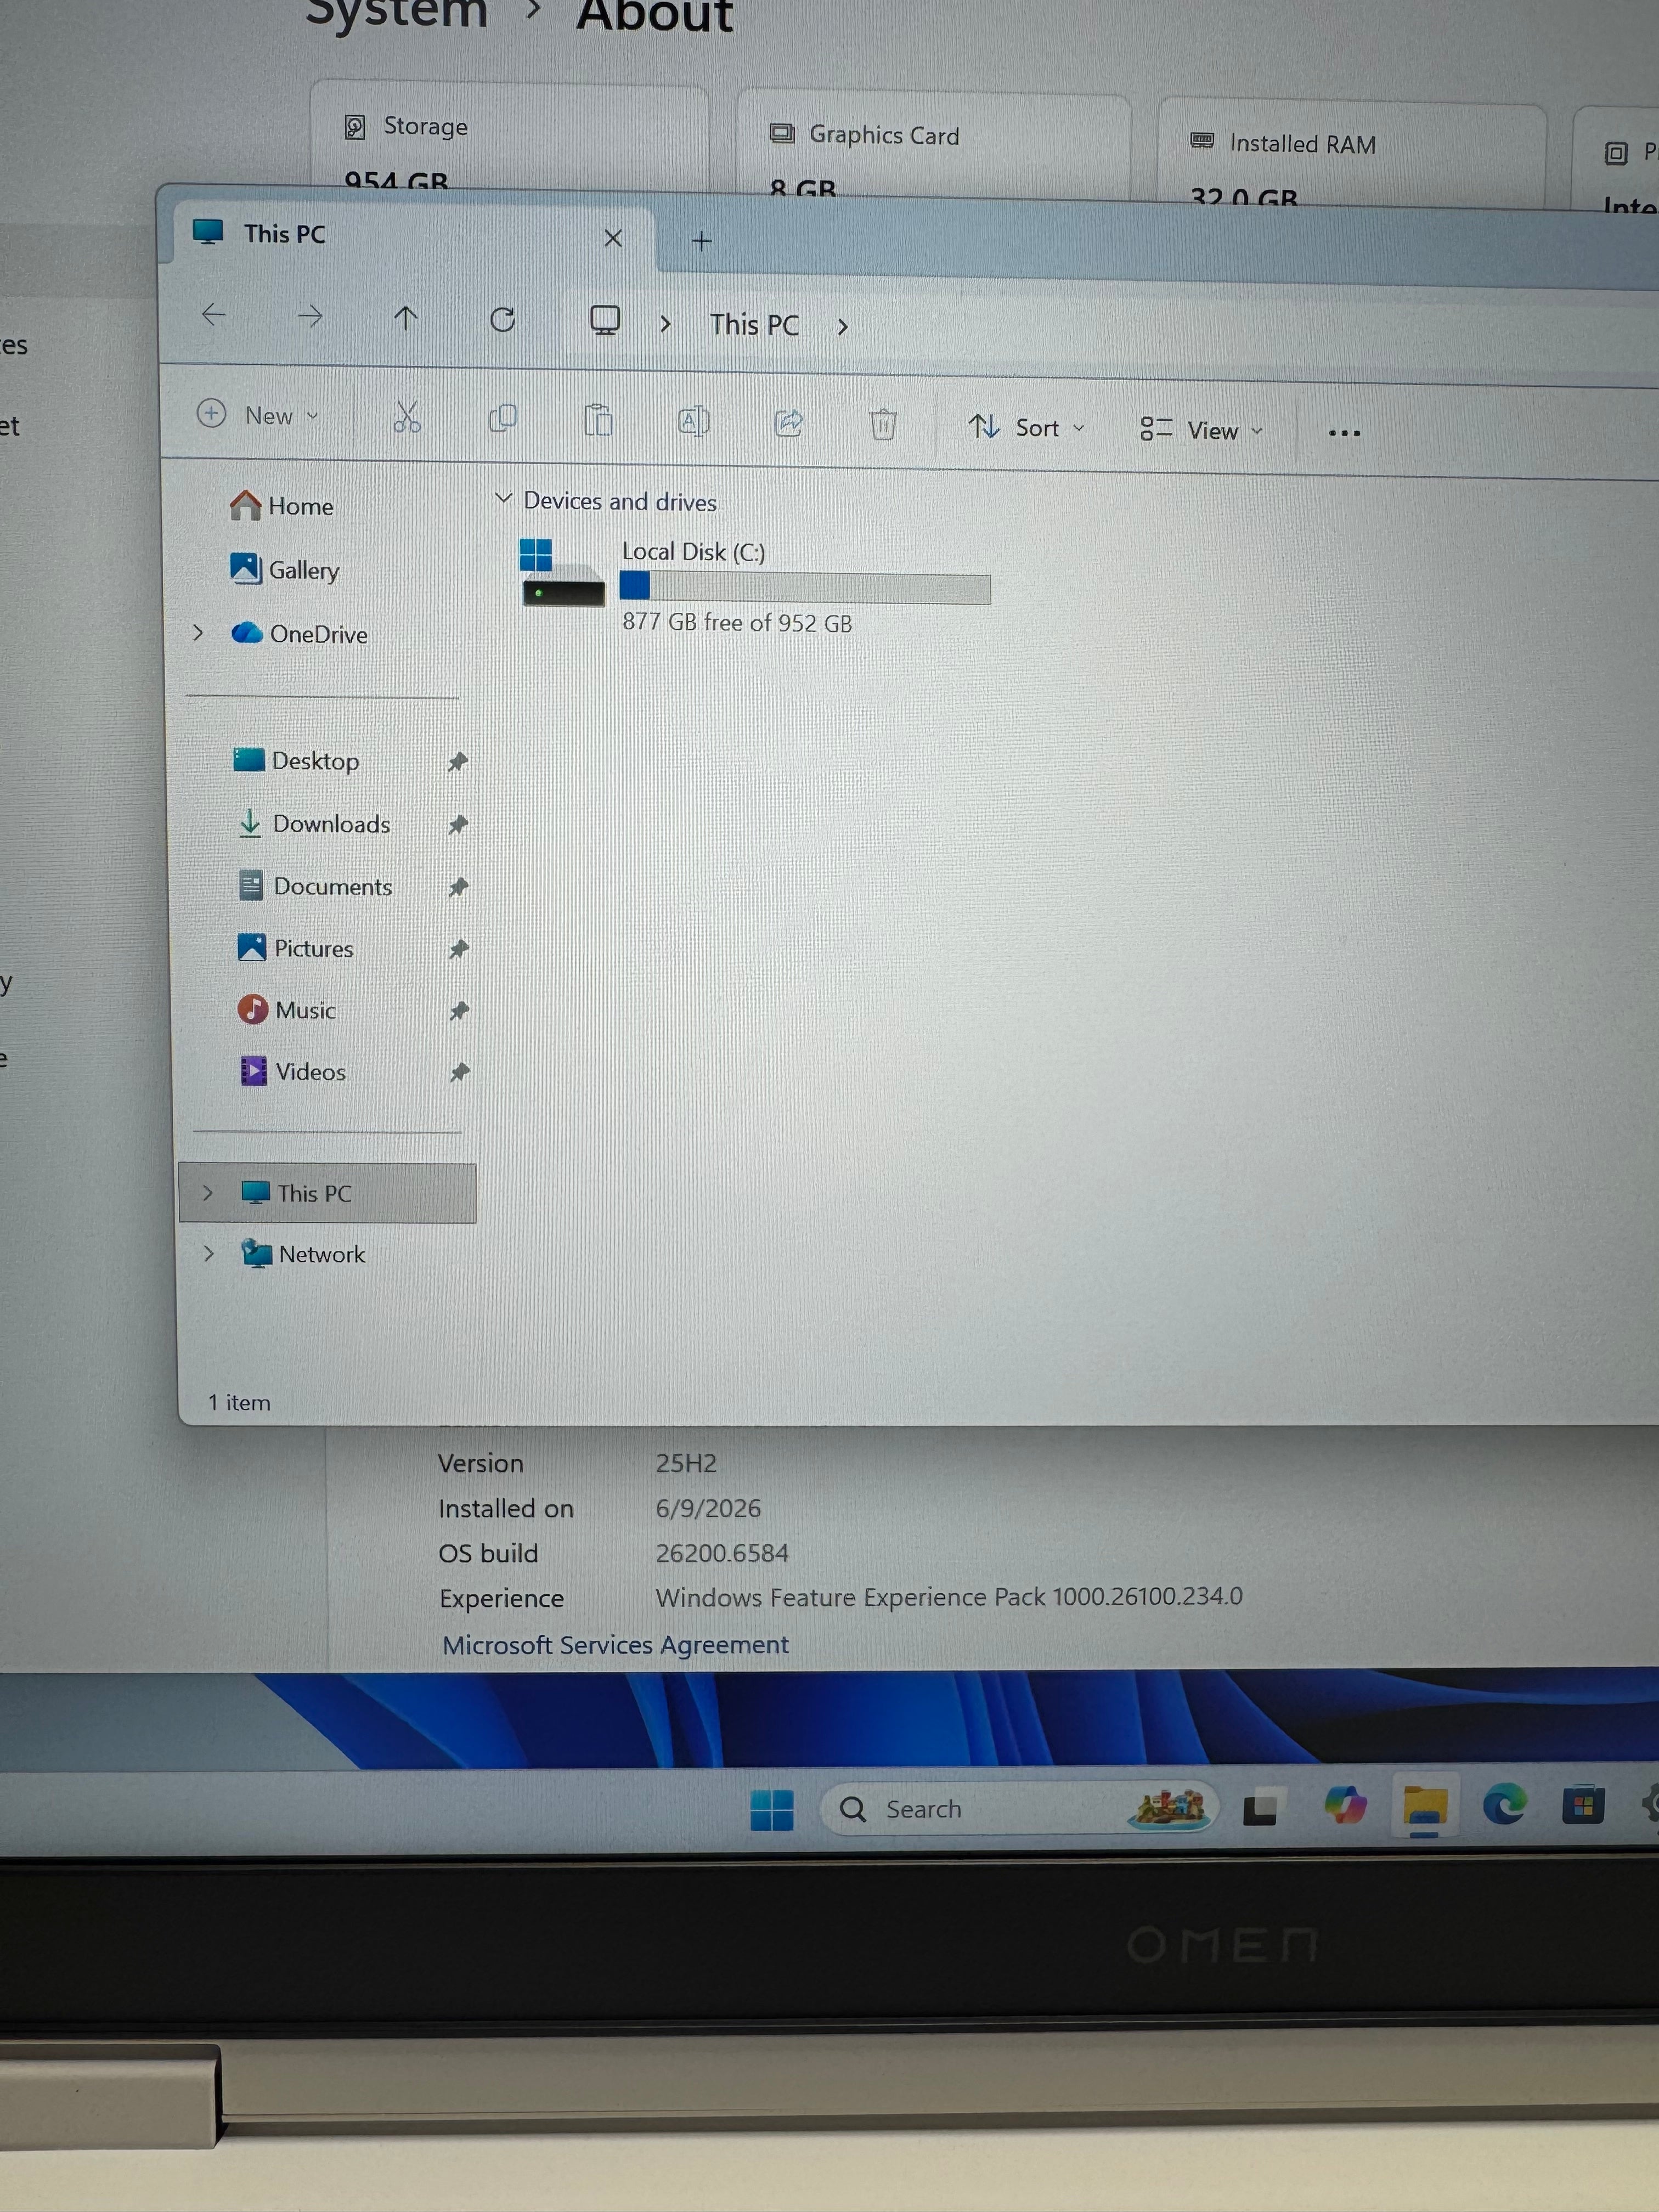This screenshot has height=2212, width=1659.
Task: Open the pinned Pictures folder
Action: 296,948
